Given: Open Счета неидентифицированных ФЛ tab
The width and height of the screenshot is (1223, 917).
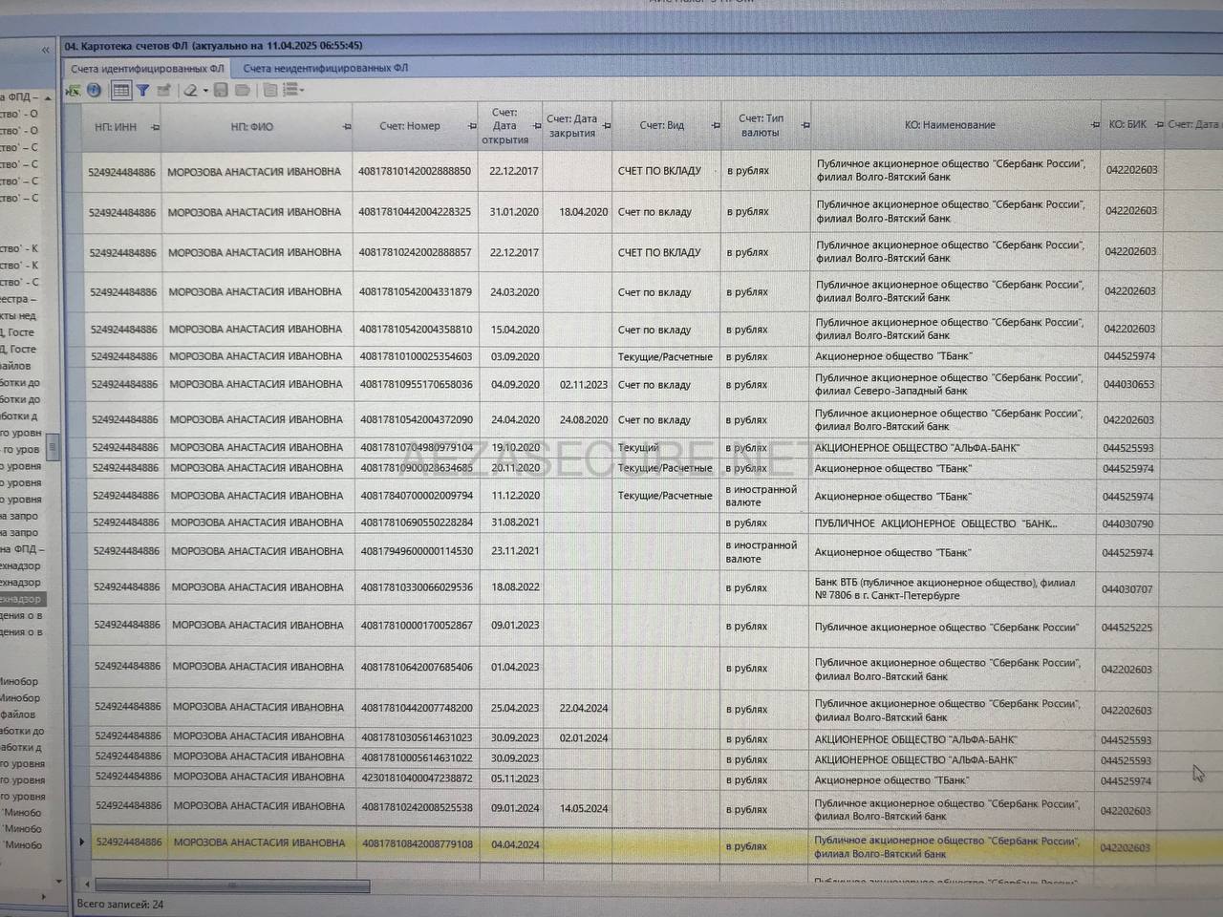Looking at the screenshot, I should [x=325, y=68].
